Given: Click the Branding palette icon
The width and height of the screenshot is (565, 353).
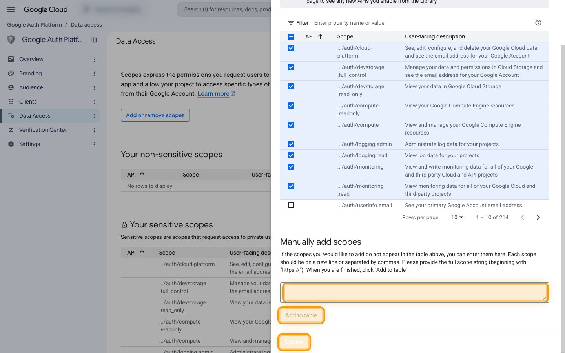Looking at the screenshot, I should point(11,73).
